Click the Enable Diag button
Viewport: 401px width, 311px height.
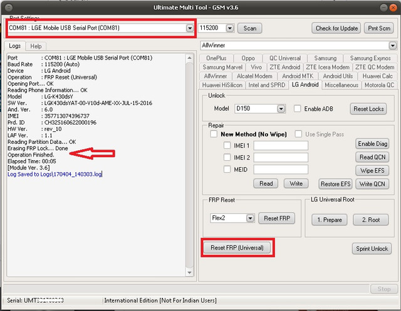pos(372,144)
